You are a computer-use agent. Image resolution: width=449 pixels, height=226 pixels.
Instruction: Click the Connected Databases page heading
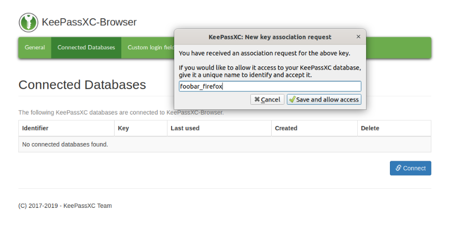(x=82, y=85)
